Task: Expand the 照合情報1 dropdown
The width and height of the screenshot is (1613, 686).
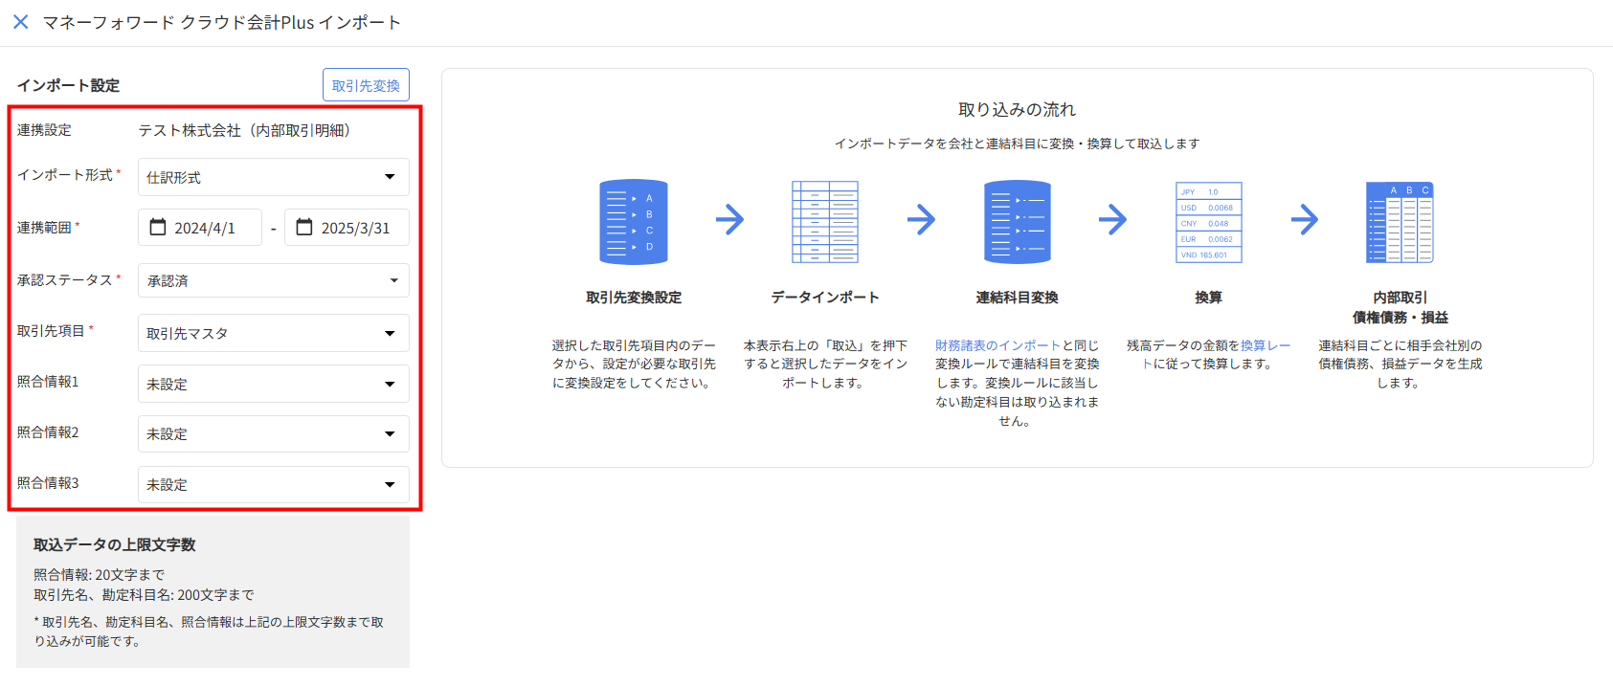Action: pos(273,384)
